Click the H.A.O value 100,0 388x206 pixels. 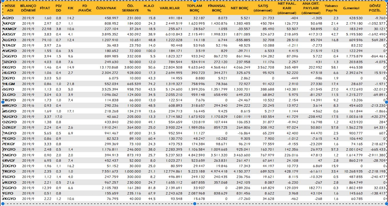tap(151, 51)
